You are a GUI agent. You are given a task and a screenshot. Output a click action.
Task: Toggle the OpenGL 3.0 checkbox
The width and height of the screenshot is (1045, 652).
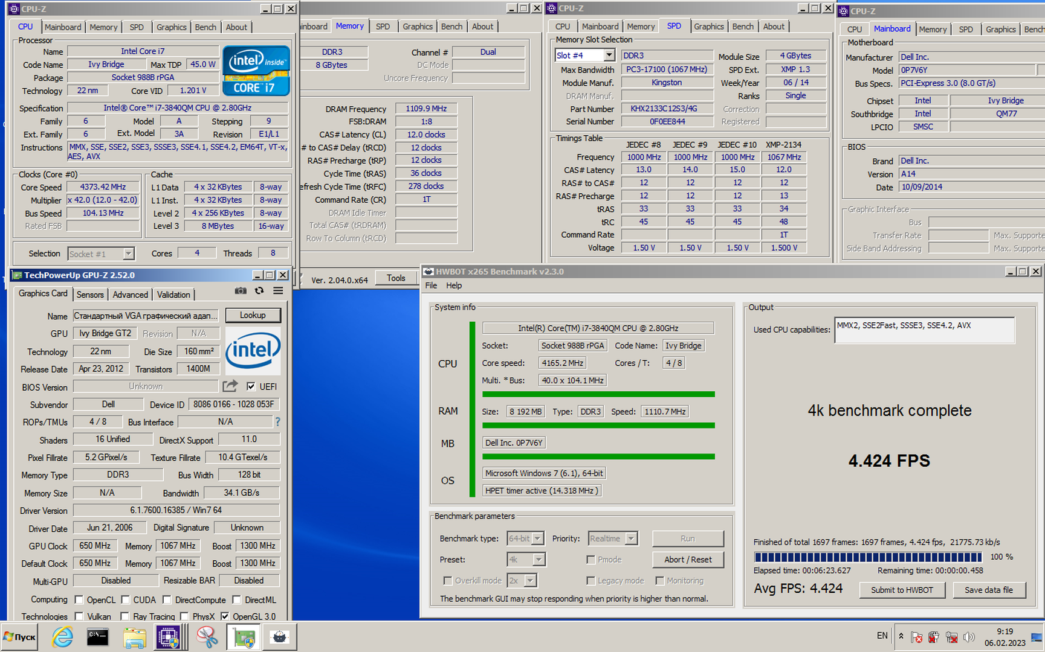225,616
